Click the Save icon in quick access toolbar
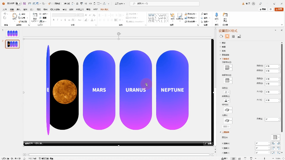Viewport: 285px width, 160px height. 24,4
